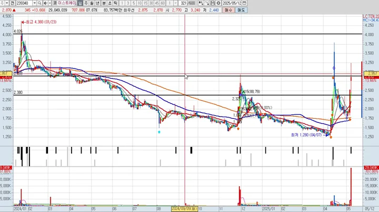Select the minute (분) chart period

104,3
